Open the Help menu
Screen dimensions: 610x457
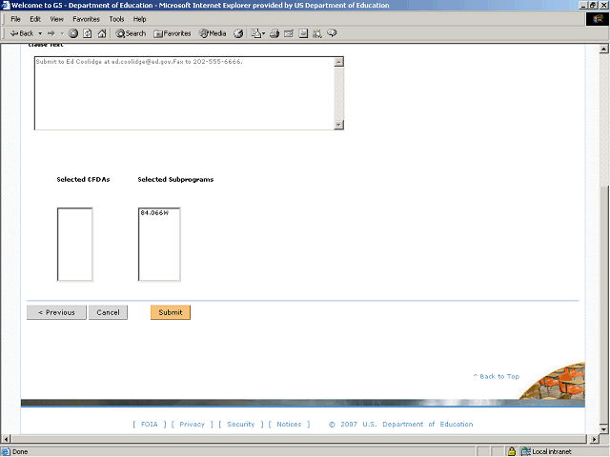click(139, 19)
